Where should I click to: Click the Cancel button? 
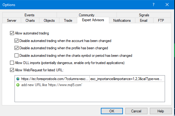(x=136, y=111)
